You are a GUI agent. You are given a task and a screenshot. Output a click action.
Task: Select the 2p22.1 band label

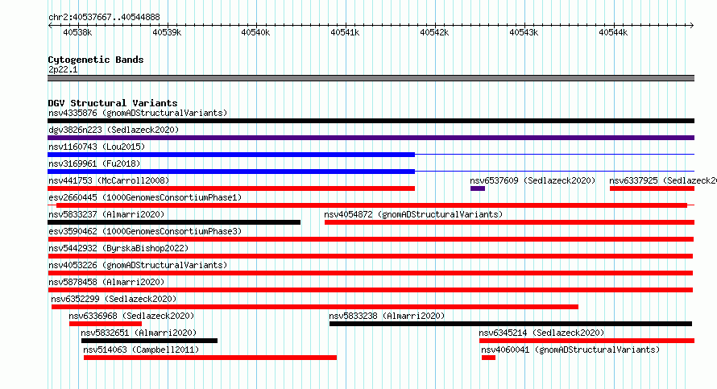pos(63,69)
